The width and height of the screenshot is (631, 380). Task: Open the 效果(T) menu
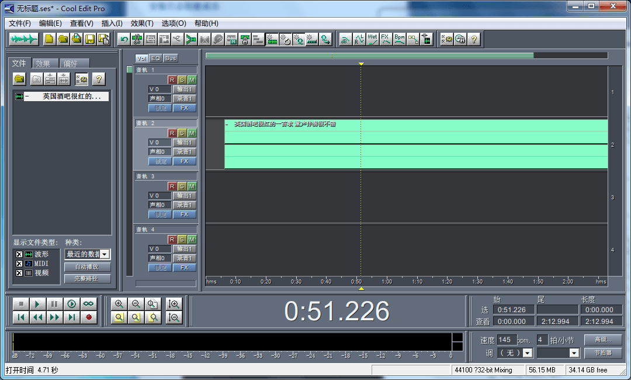click(142, 23)
